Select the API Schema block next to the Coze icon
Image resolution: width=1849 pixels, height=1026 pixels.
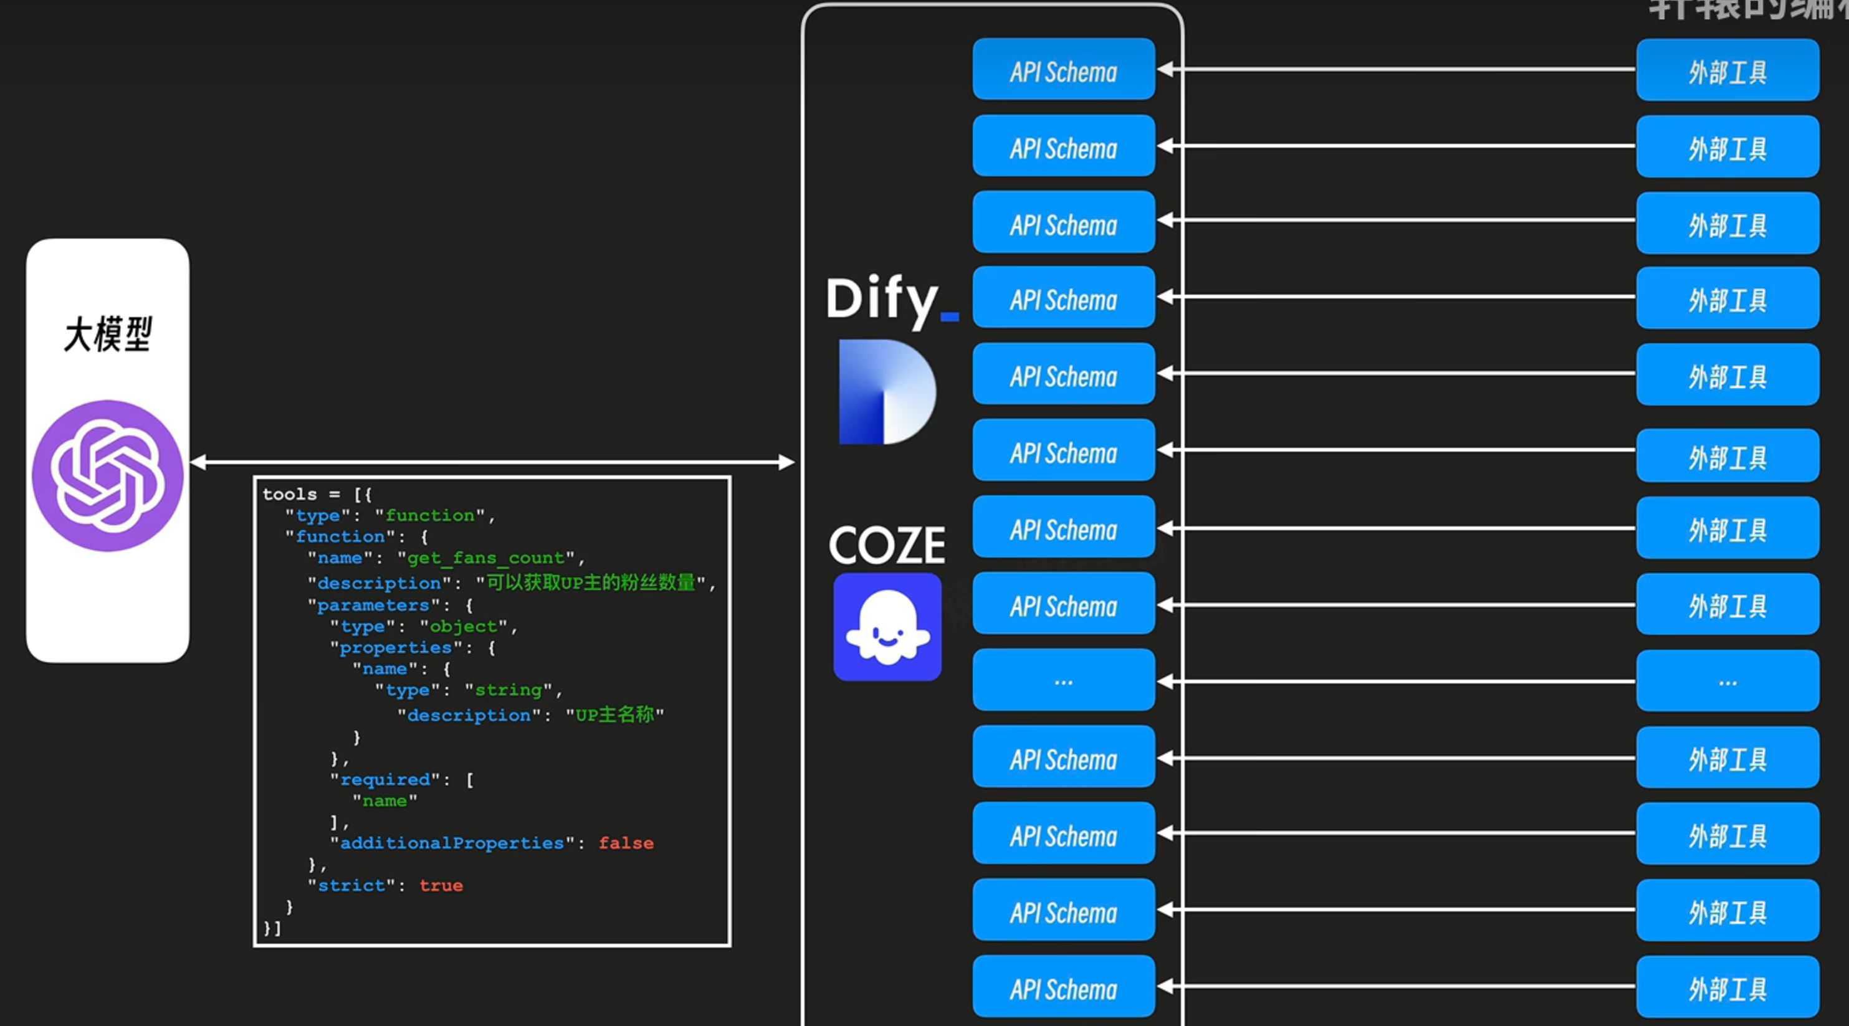[x=1063, y=605]
